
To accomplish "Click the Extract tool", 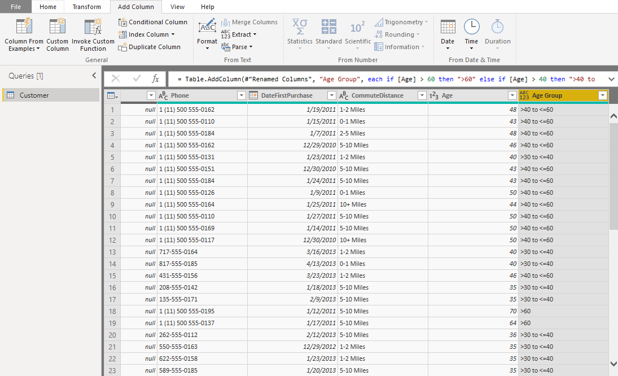I will point(239,34).
